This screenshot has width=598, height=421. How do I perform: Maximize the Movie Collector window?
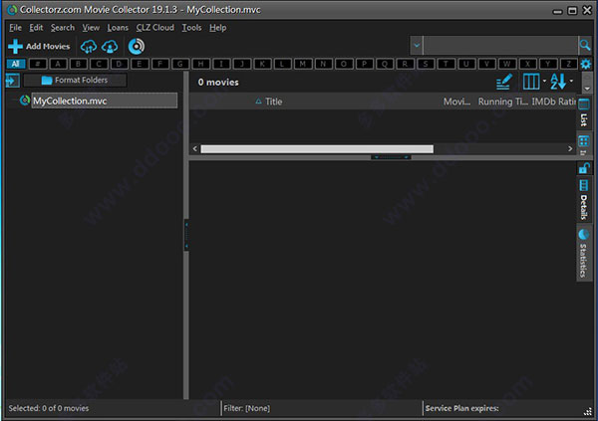point(572,11)
